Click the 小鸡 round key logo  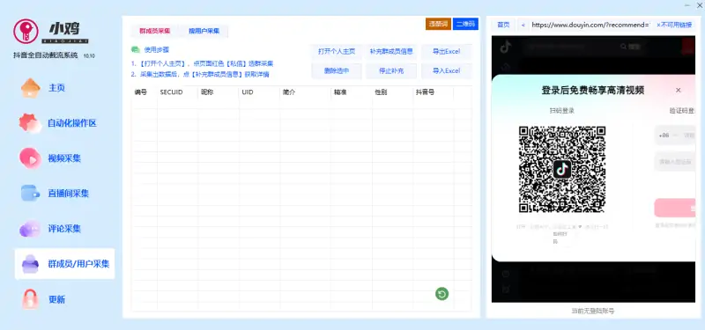tap(26, 31)
